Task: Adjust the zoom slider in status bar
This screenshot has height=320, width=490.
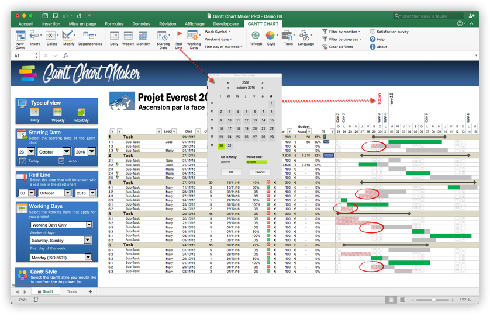Action: point(434,300)
